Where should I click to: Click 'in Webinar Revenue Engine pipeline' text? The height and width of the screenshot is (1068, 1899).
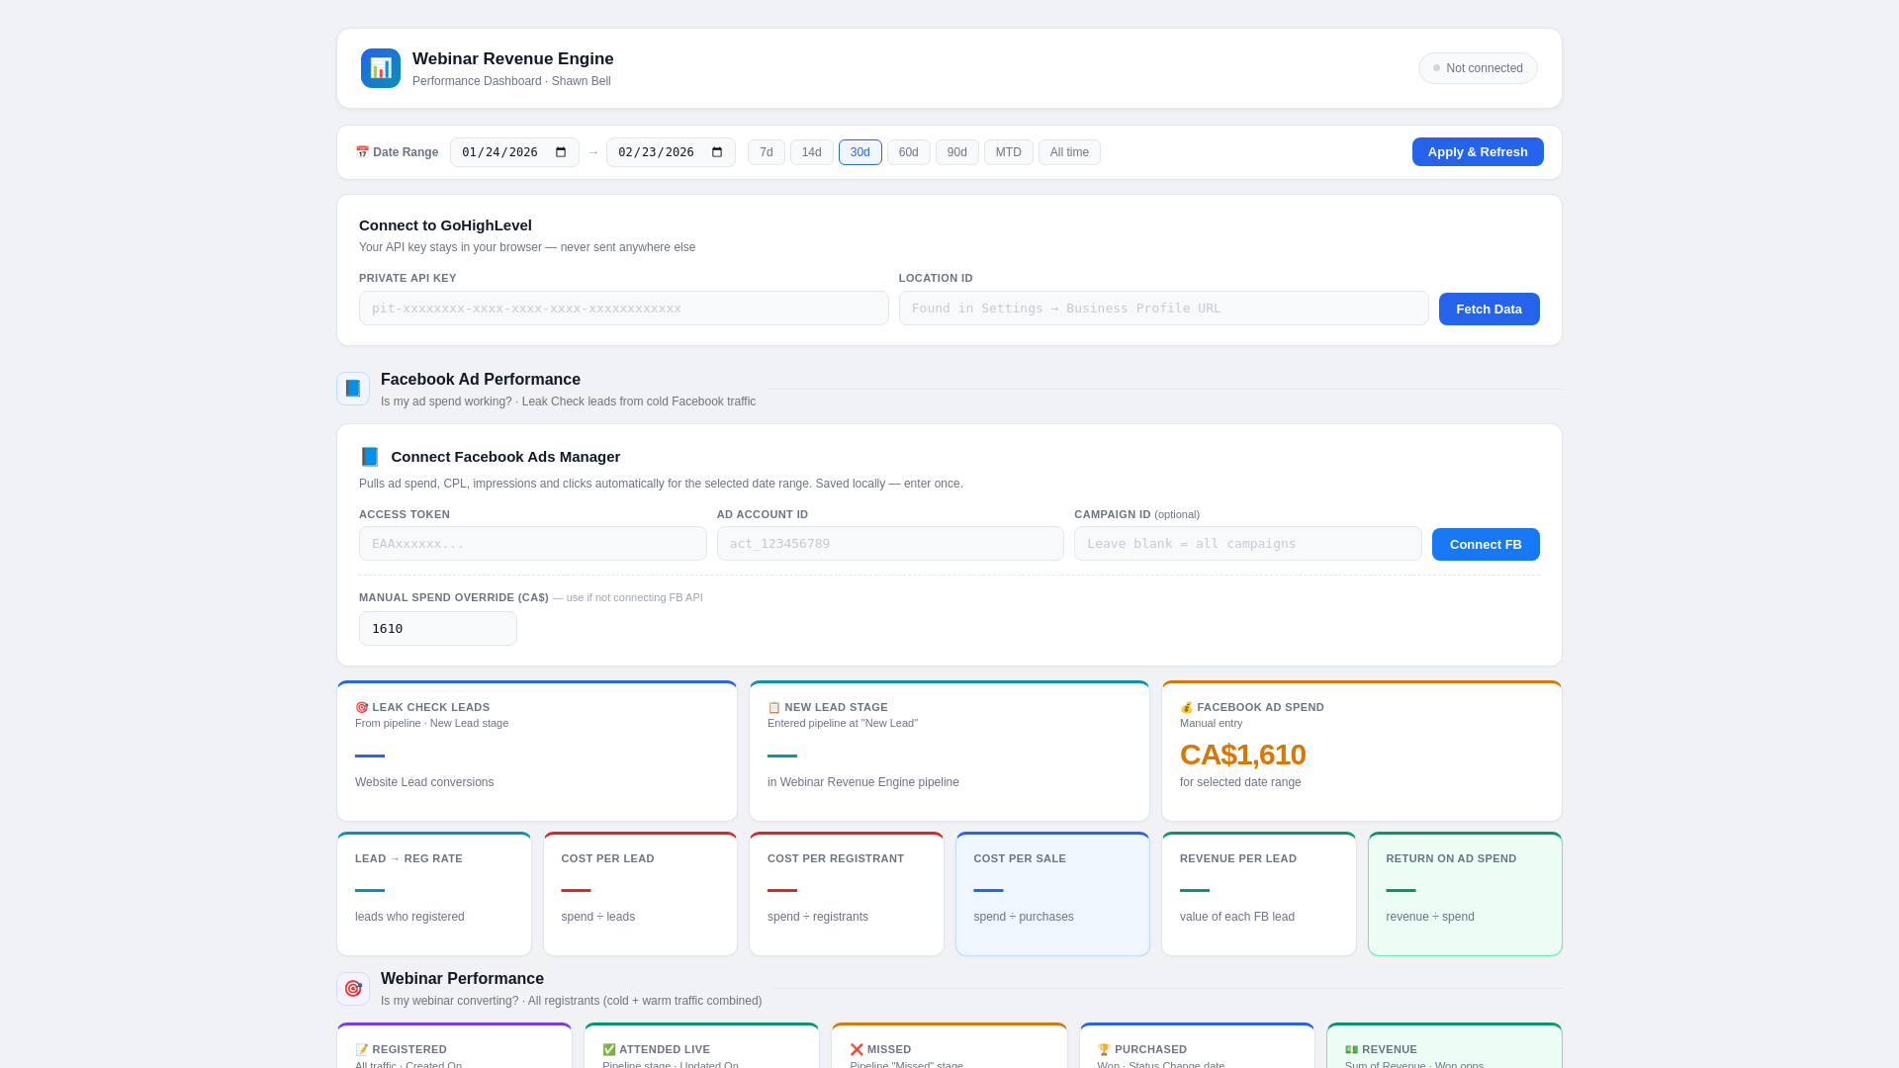pos(863,782)
